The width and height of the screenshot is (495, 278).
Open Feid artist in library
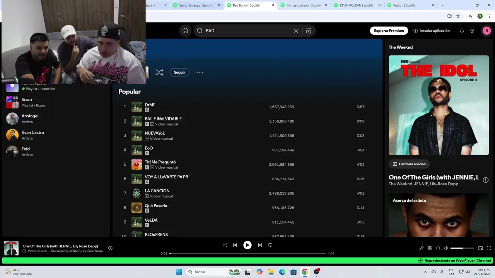(56, 151)
